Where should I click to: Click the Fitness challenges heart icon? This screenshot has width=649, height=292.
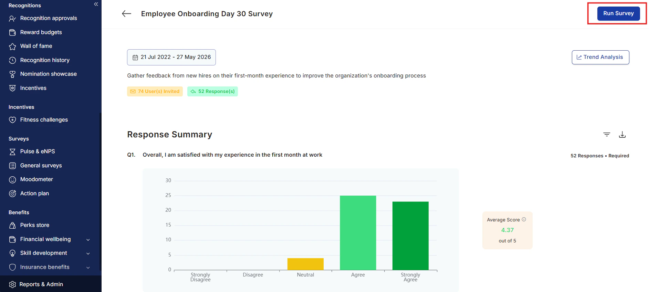click(x=12, y=120)
